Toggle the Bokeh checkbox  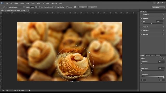[x=163, y=58]
